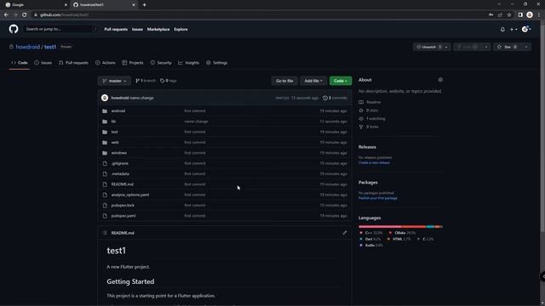Image resolution: width=545 pixels, height=306 pixels.
Task: Open the web folder icon
Action: tap(105, 143)
